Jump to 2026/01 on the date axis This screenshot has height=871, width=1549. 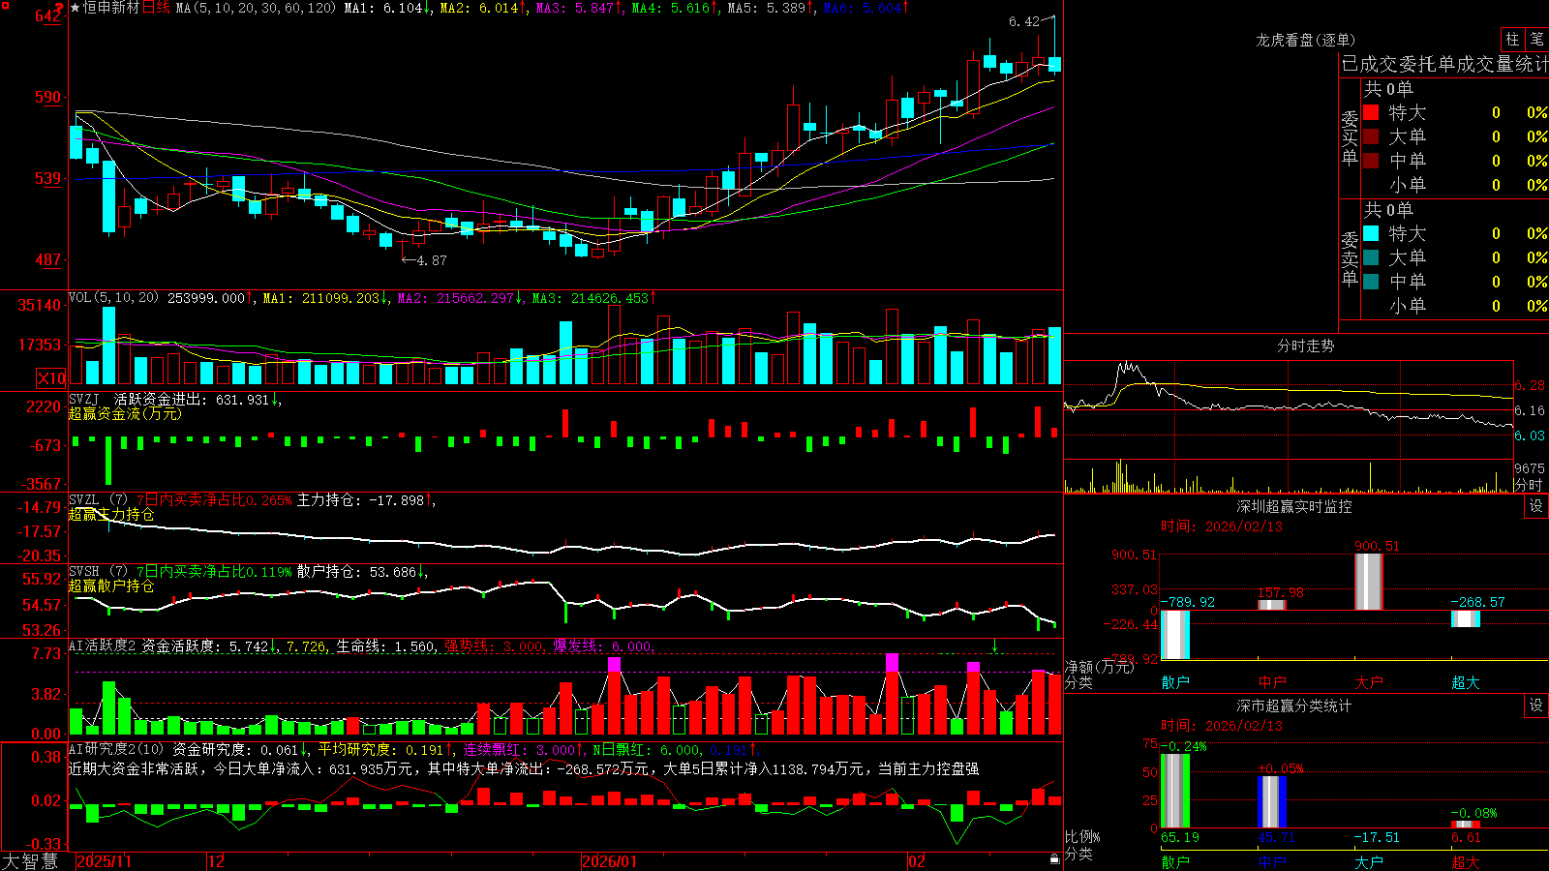(610, 861)
